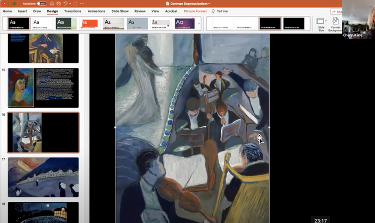Select slide 16 thumbnail in the panel
Screen dimensions: 375x223
tap(43, 133)
